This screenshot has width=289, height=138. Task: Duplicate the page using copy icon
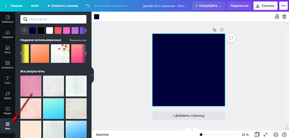[x=215, y=30]
